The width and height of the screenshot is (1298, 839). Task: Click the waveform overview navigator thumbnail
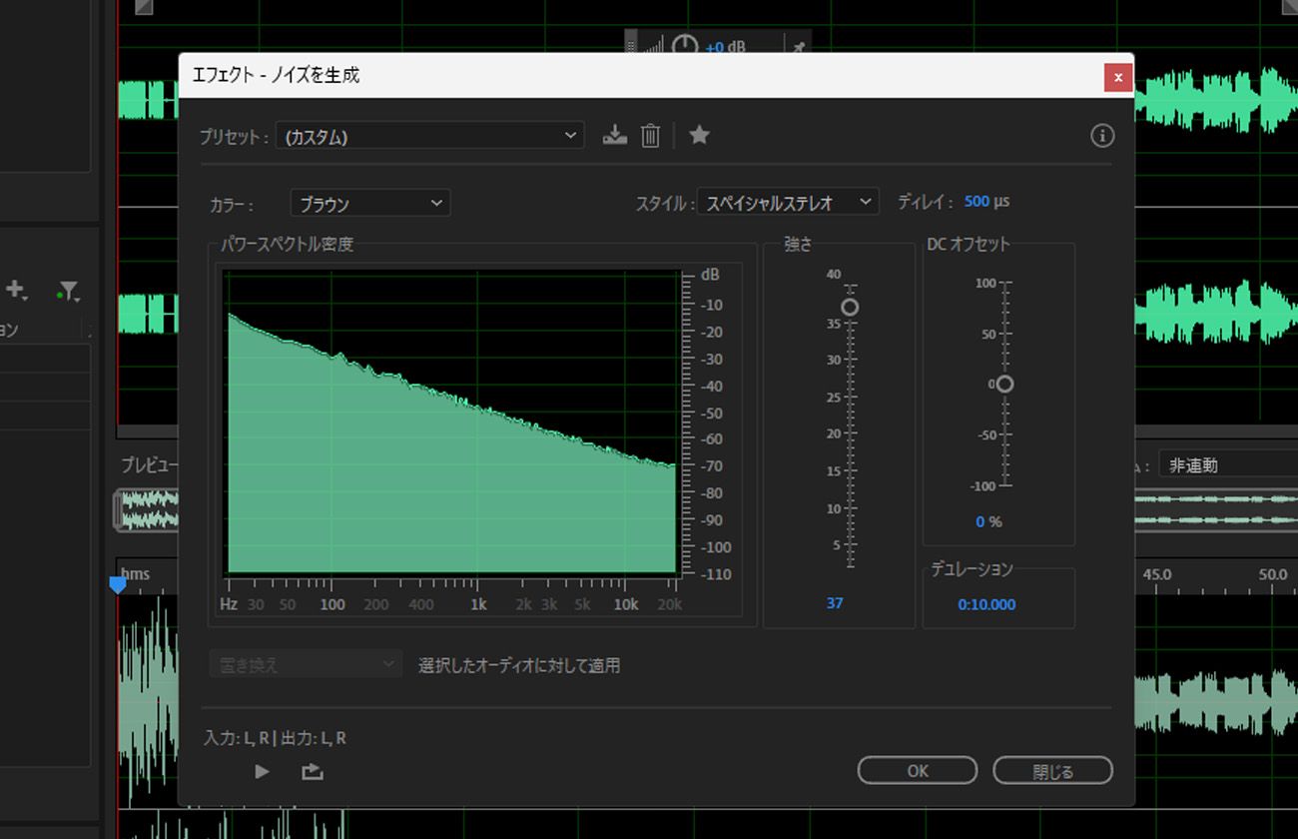tap(146, 508)
